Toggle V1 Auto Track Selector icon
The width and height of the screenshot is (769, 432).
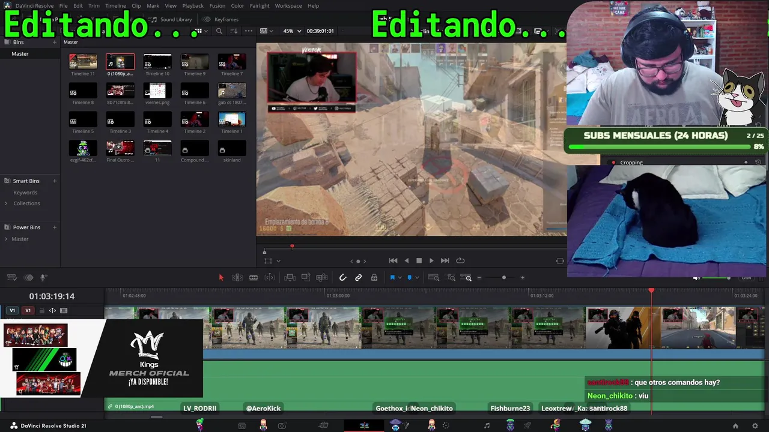(52, 311)
